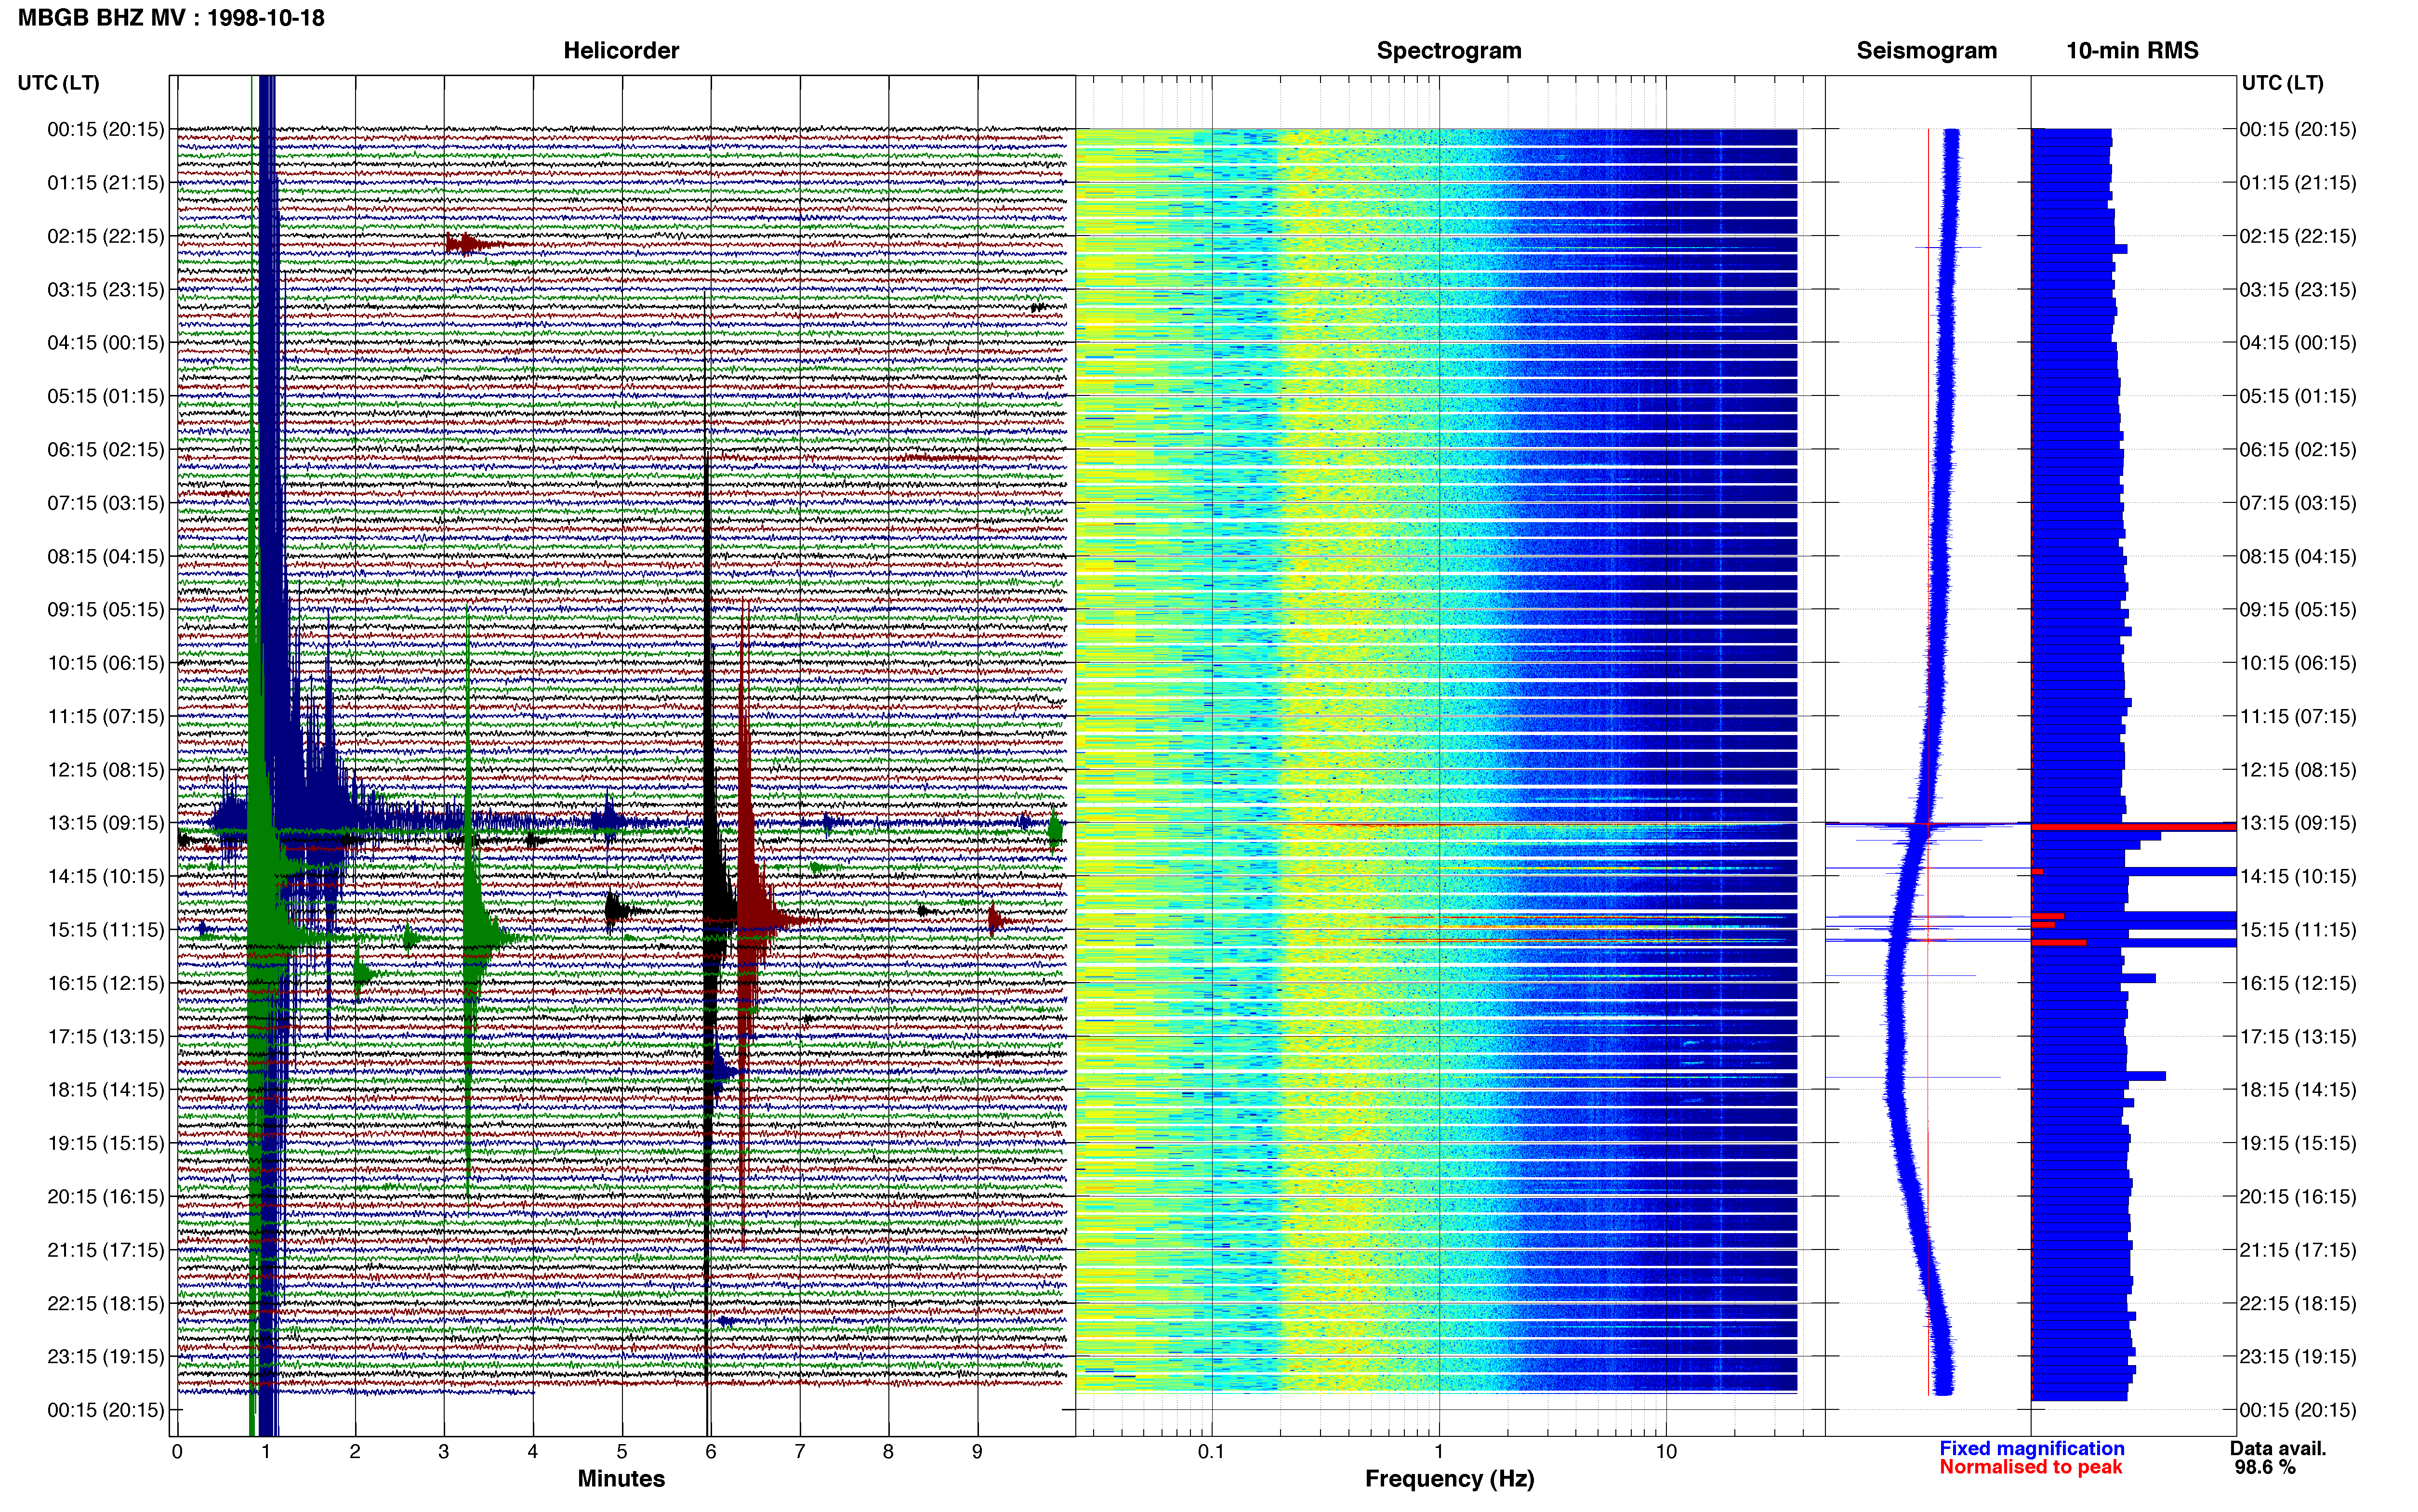
Task: Click left time label '02:15 (22:15)'
Action: 106,236
